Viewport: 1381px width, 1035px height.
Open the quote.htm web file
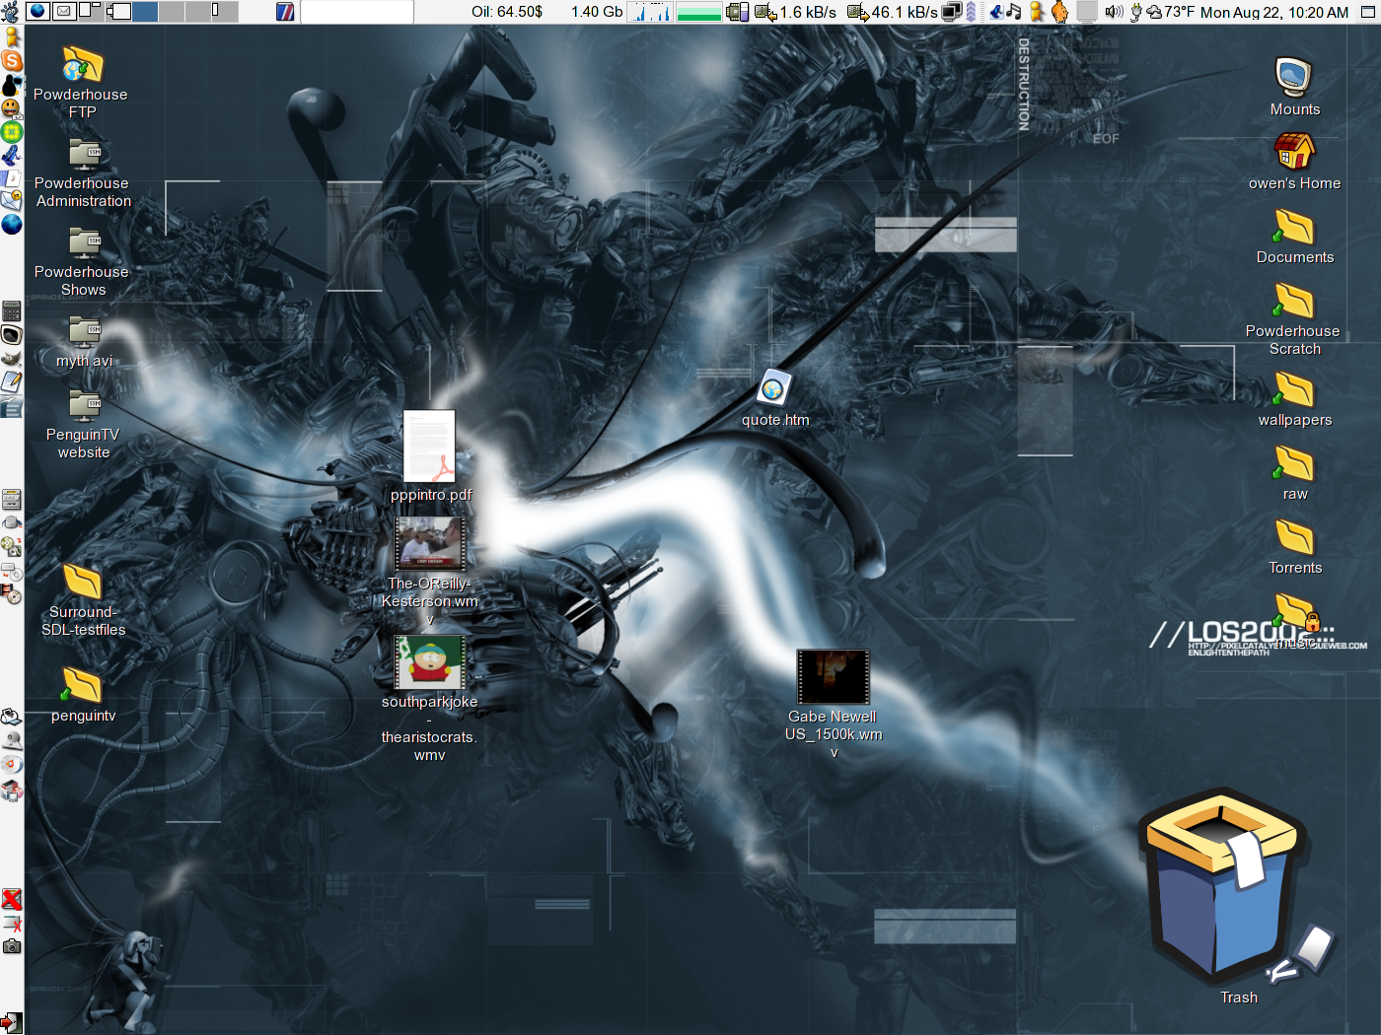point(774,389)
